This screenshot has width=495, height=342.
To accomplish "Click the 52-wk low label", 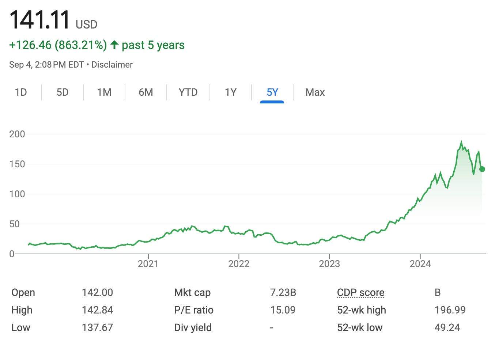I will point(360,328).
